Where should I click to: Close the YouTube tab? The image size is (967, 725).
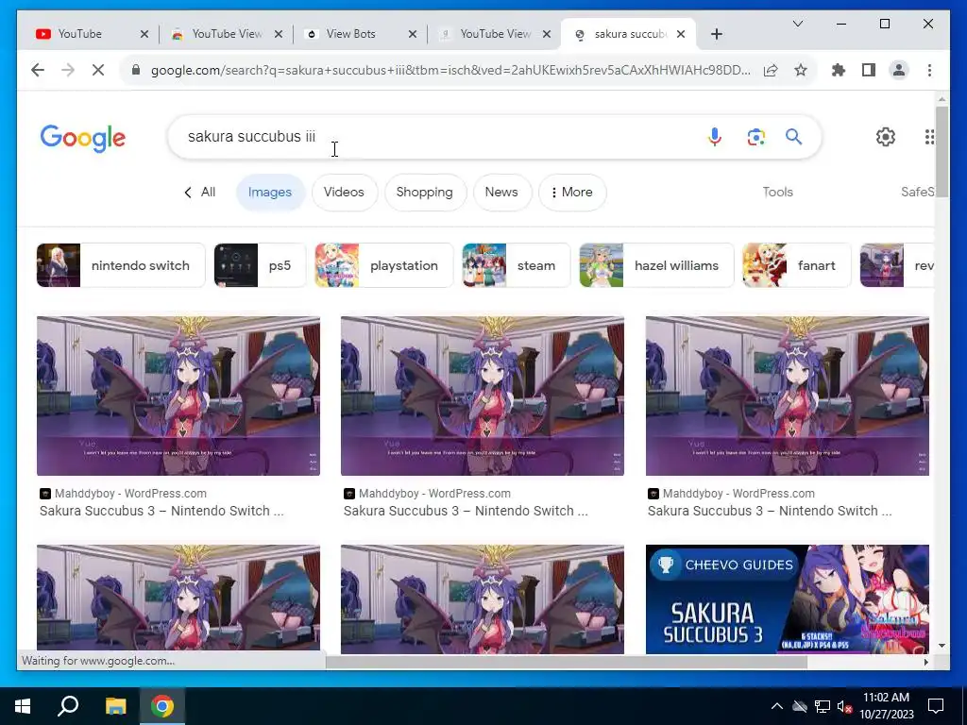[x=144, y=34]
